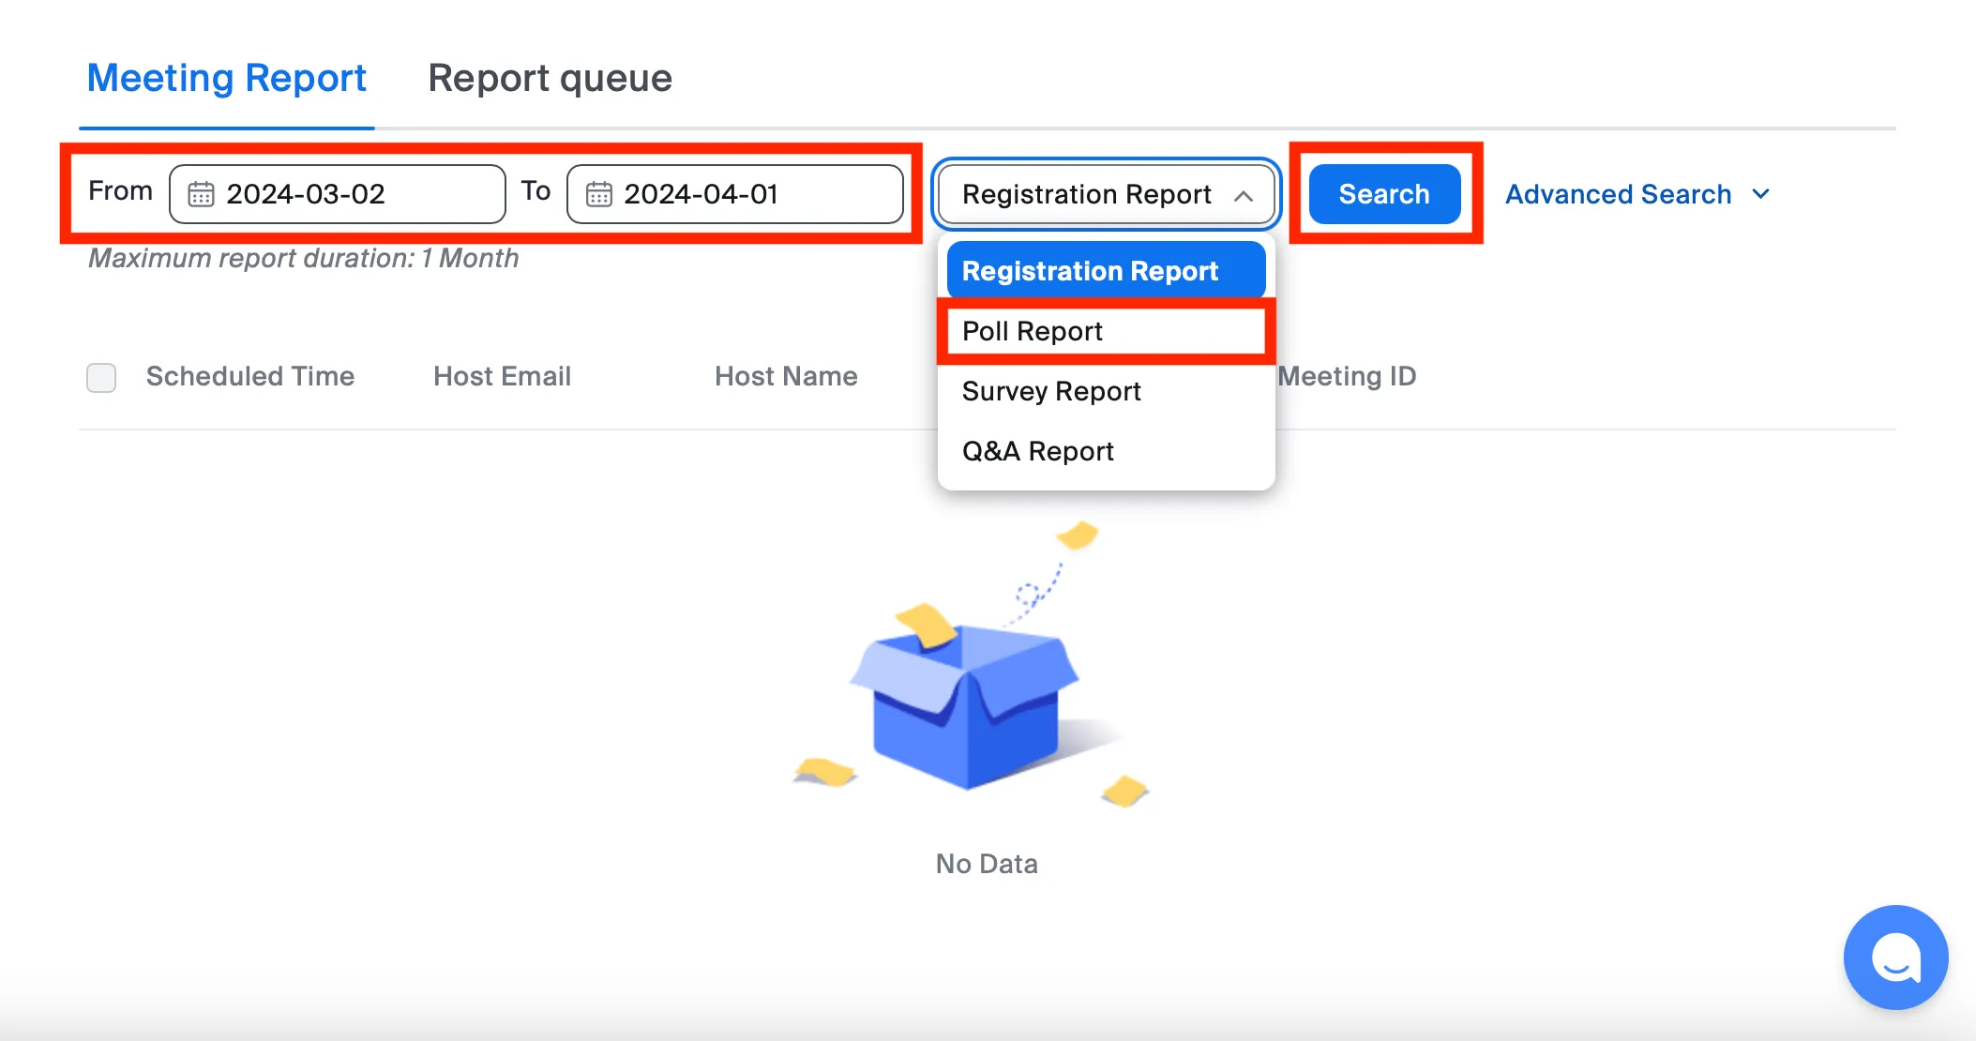
Task: Expand Advanced Search options
Action: pyautogui.click(x=1618, y=194)
